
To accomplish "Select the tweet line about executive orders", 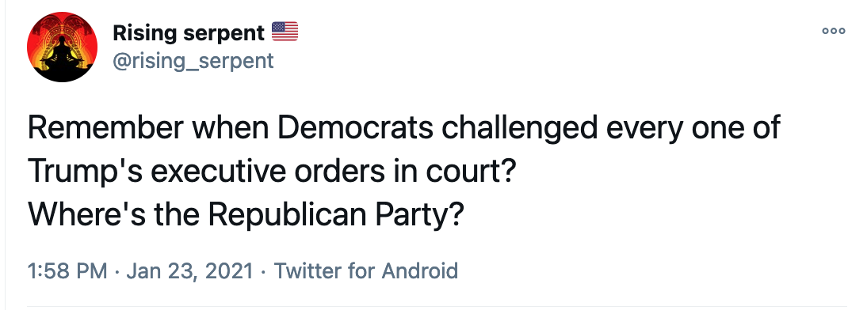I will coord(270,172).
